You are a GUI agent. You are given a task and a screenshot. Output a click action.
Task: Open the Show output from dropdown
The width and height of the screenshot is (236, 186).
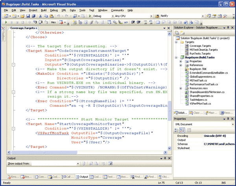(78, 164)
